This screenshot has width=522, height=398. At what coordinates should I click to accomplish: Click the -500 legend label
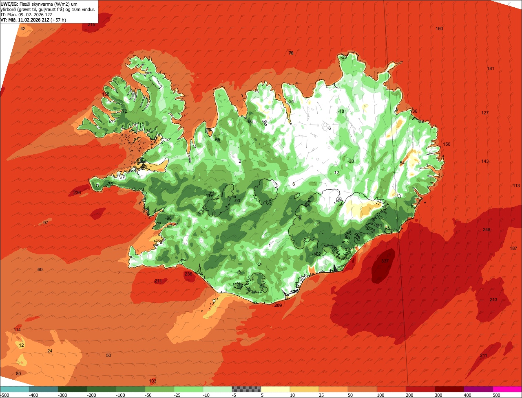4,395
